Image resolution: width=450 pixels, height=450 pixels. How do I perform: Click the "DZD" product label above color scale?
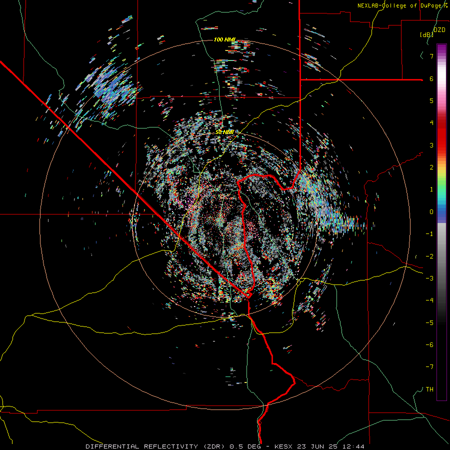point(439,30)
